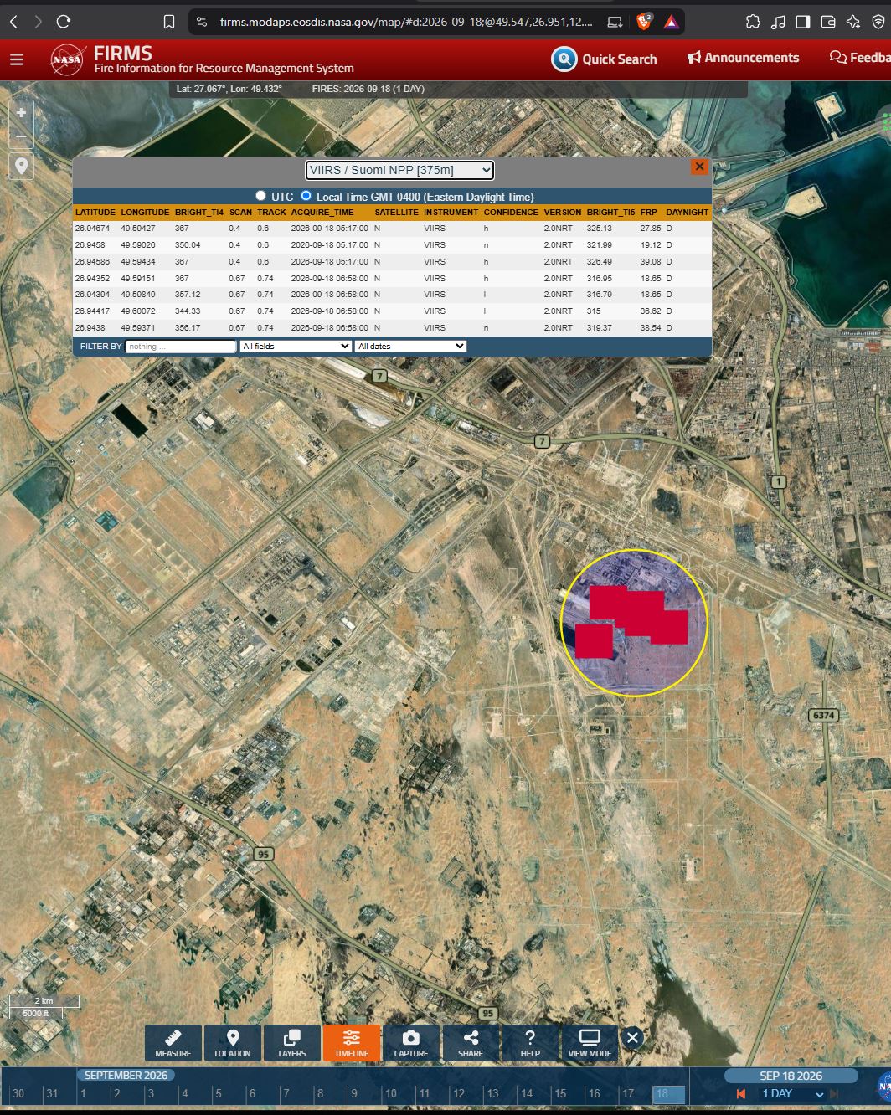
Task: Open the hamburger main menu
Action: pyautogui.click(x=17, y=59)
